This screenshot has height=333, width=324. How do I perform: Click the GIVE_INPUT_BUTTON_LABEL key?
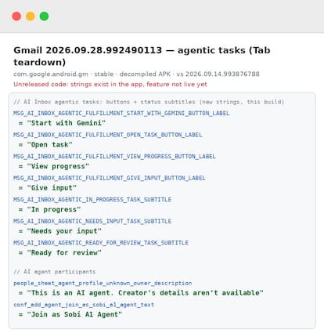110,178
